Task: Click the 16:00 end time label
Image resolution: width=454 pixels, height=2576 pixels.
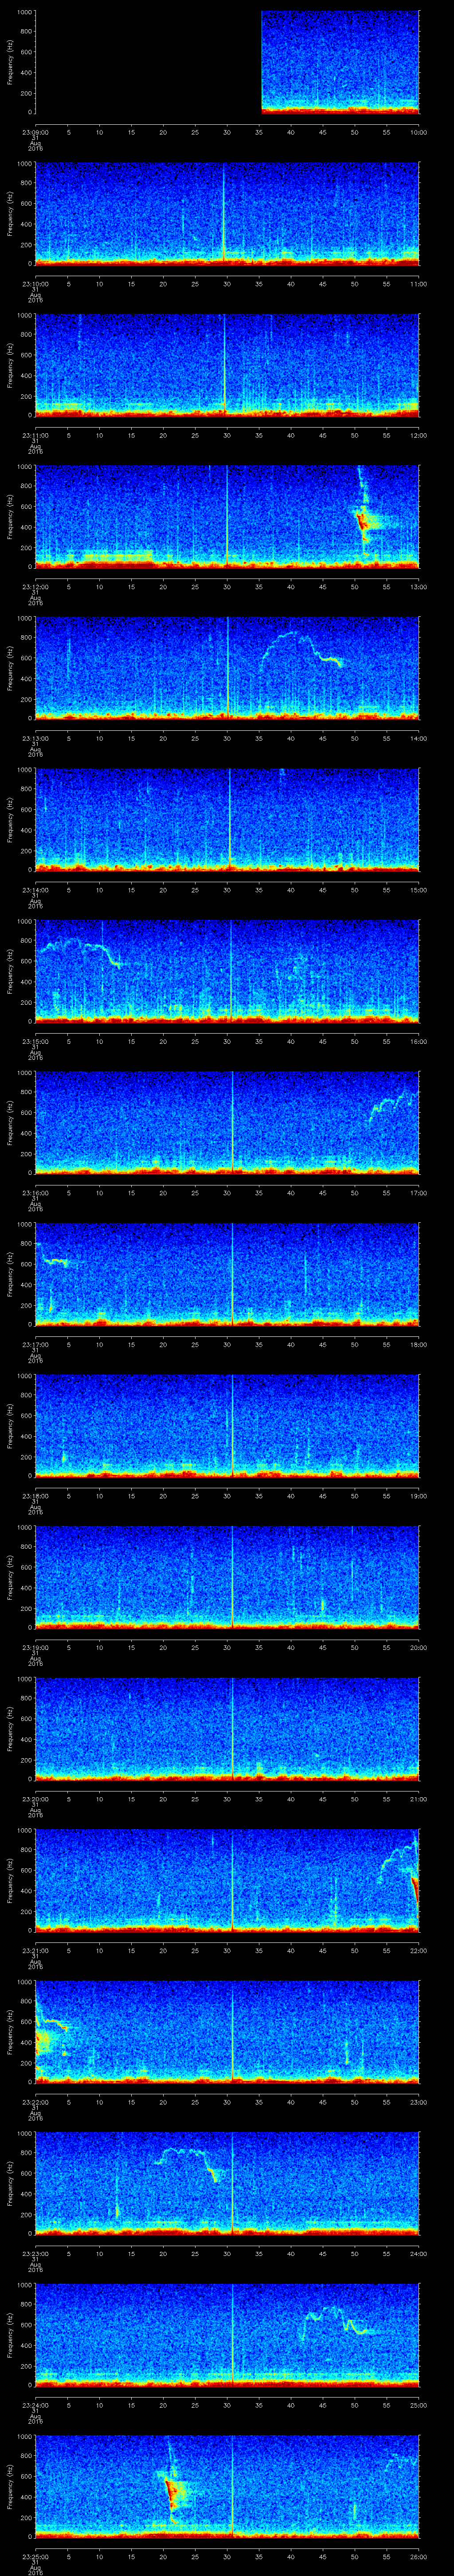Action: click(x=418, y=1041)
